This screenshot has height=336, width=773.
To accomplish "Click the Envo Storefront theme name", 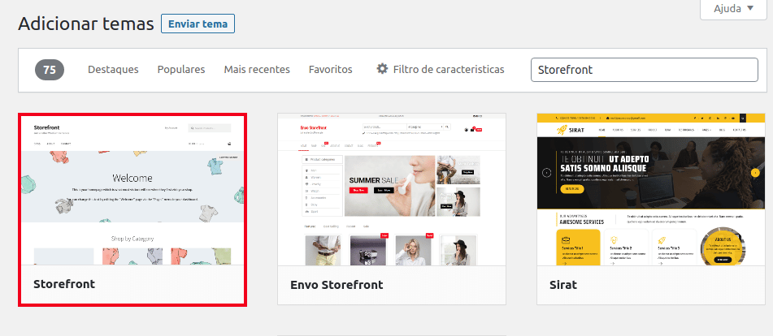I will tap(337, 285).
